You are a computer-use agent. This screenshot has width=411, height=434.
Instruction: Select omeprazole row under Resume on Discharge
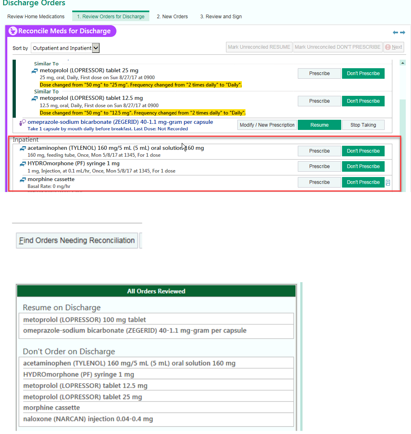tap(156, 330)
